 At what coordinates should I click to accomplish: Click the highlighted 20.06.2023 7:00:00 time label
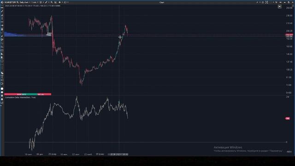(119, 154)
